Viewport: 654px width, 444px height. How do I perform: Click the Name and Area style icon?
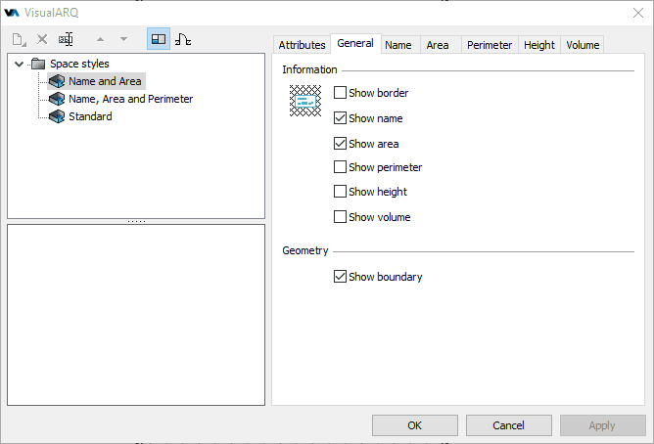[x=57, y=81]
